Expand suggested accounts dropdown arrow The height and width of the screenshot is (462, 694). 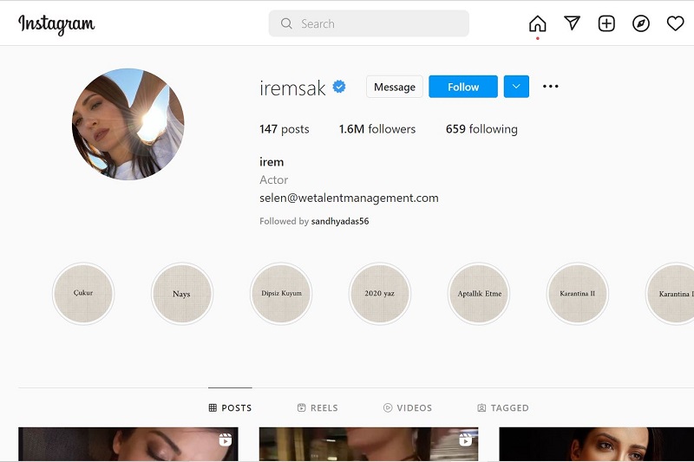(x=516, y=87)
